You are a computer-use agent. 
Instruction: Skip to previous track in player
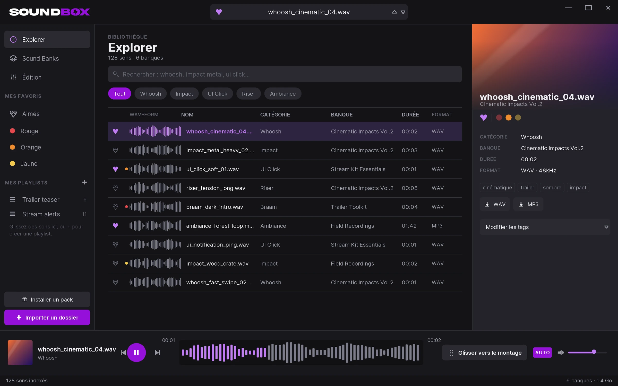tap(123, 353)
